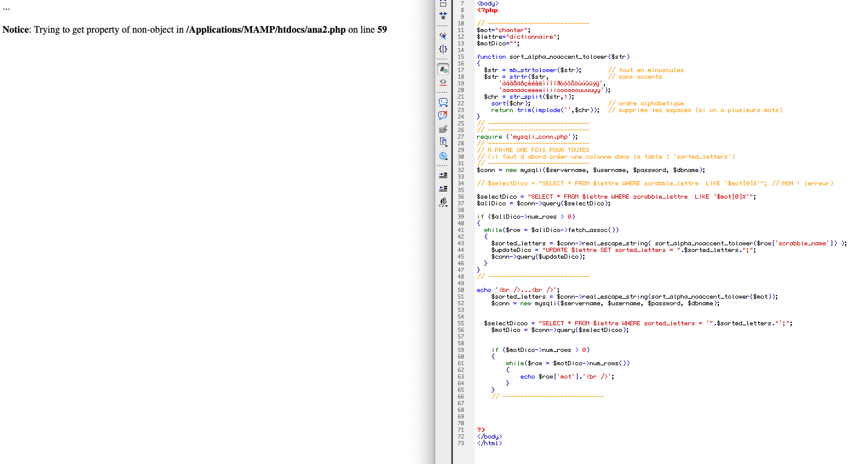Screen dimensions: 862x464
Task: Click the require ('mysqli_conn.php'); line
Action: [527, 137]
